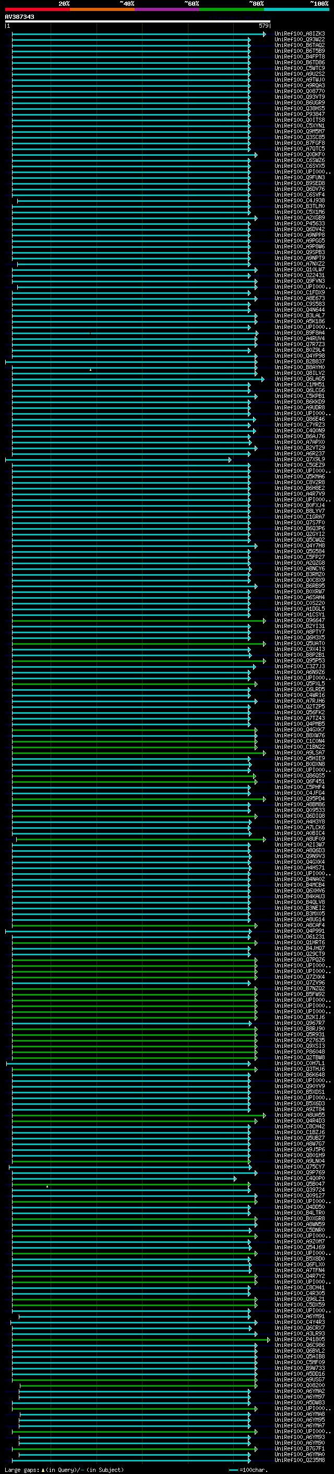
Task: Click the alignment bar for UniRef100_A8IZK3
Action: (x=139, y=35)
